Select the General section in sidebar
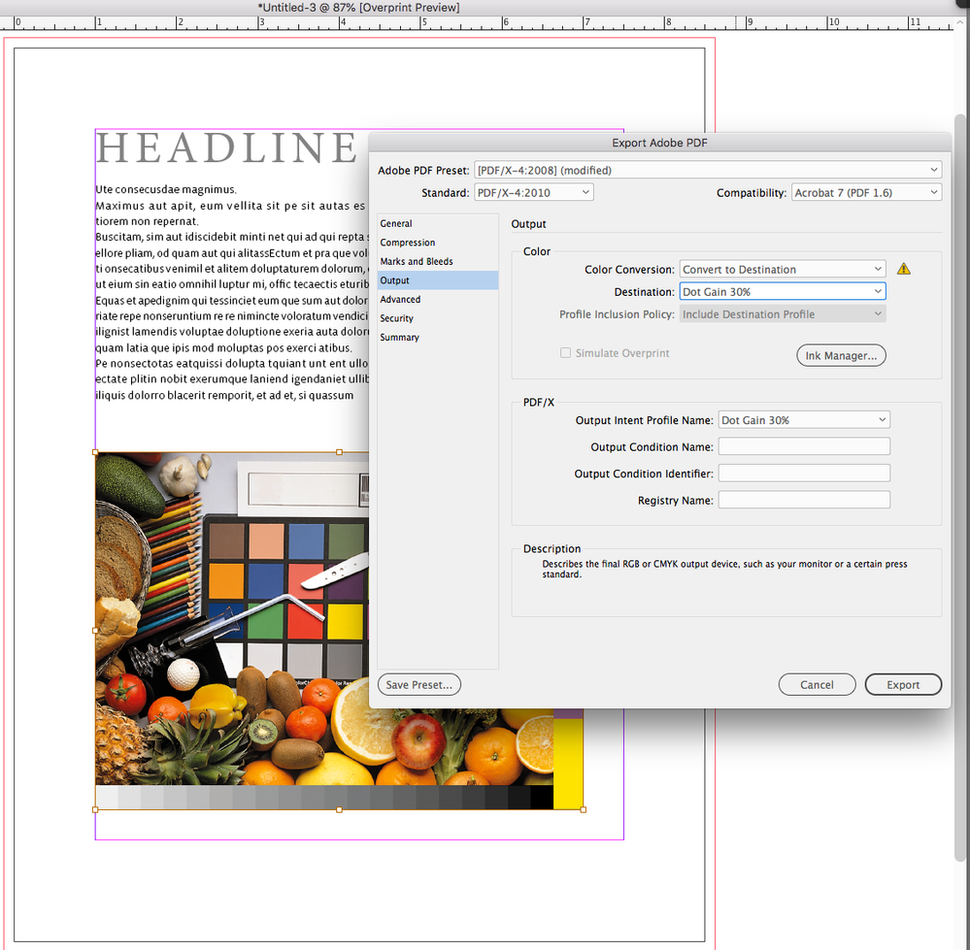The height and width of the screenshot is (950, 970). click(437, 224)
